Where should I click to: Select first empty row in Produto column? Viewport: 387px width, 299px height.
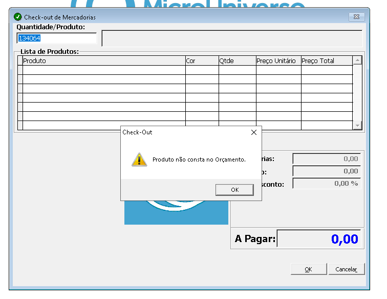103,70
